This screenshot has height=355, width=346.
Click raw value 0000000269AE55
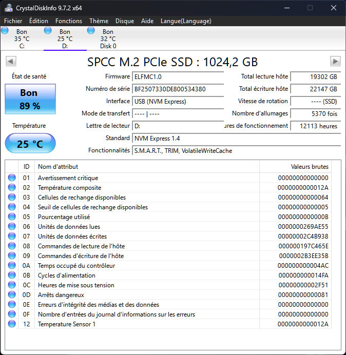[303, 227]
